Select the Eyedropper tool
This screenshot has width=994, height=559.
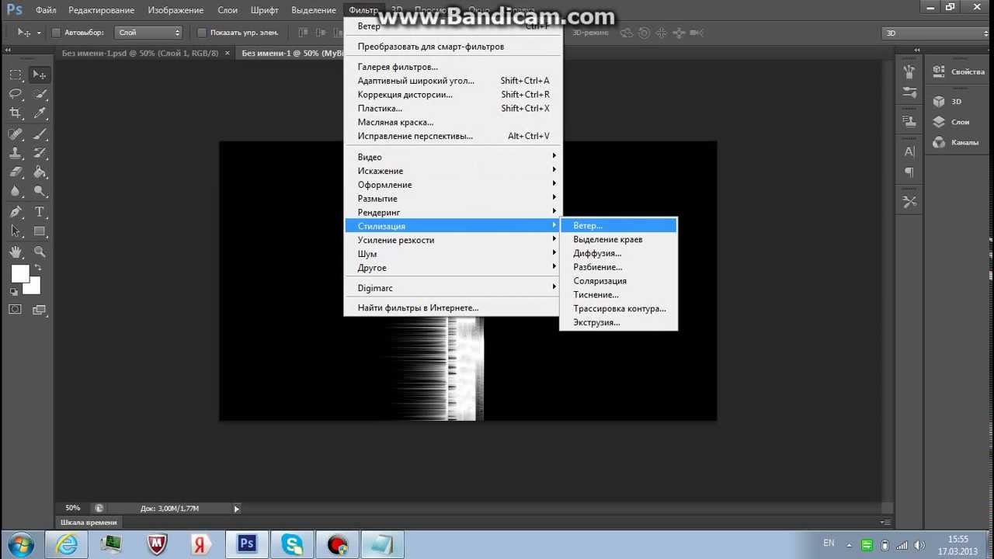[39, 113]
